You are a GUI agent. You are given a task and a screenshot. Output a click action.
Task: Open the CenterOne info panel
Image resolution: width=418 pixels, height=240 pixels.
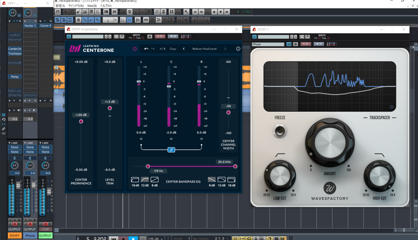[238, 49]
